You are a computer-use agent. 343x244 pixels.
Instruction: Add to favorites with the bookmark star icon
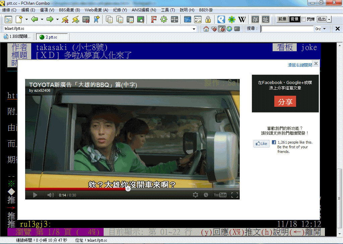click(97, 19)
